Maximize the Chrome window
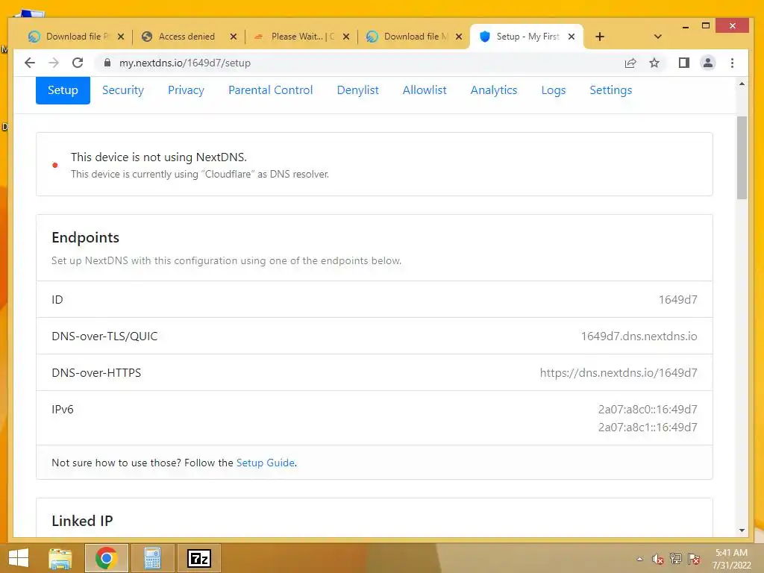The width and height of the screenshot is (764, 573). 706,26
